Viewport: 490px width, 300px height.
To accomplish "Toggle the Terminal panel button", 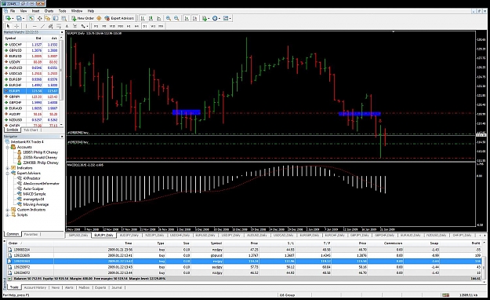I will (56, 18).
